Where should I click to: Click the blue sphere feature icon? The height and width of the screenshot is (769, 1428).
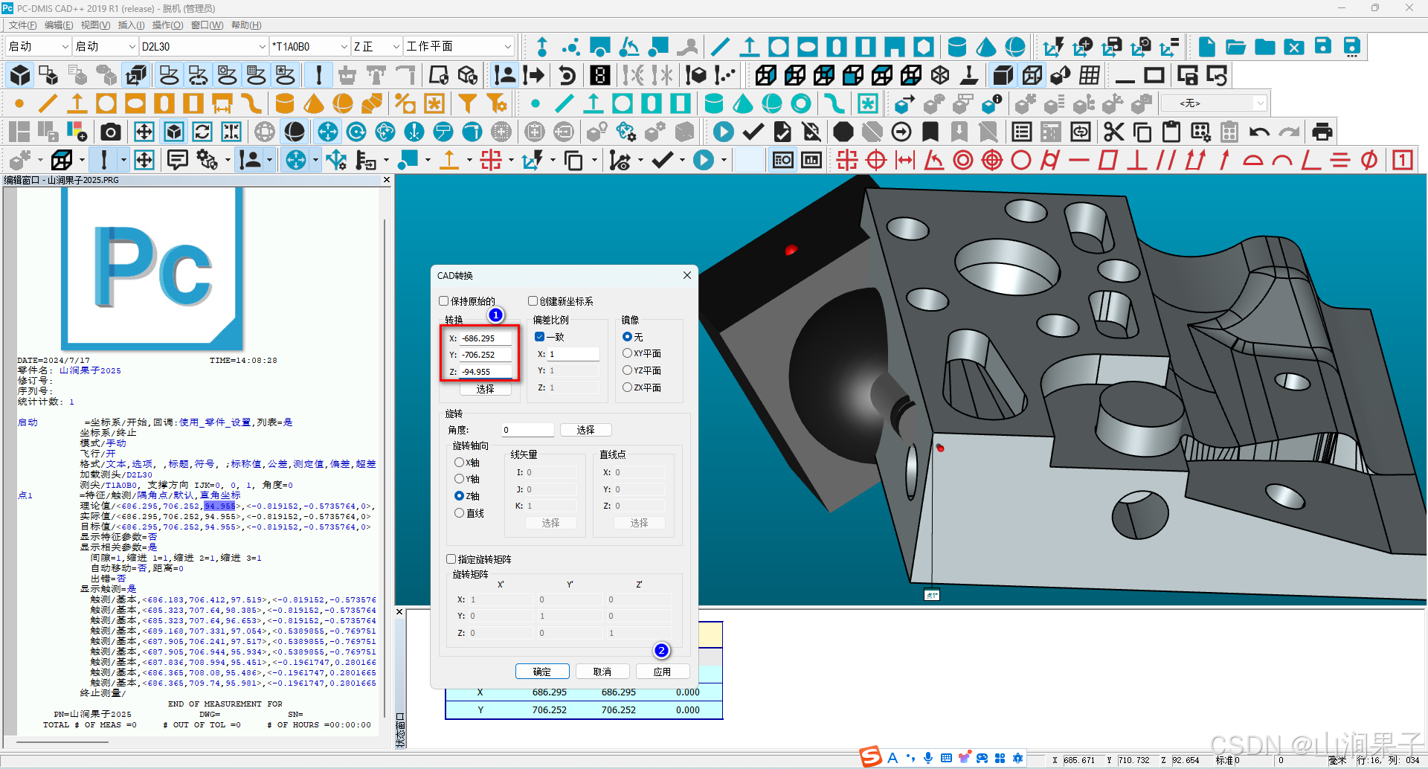click(1015, 47)
